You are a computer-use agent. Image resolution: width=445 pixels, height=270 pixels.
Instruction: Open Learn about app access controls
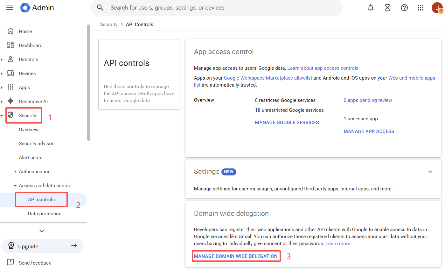pyautogui.click(x=323, y=68)
